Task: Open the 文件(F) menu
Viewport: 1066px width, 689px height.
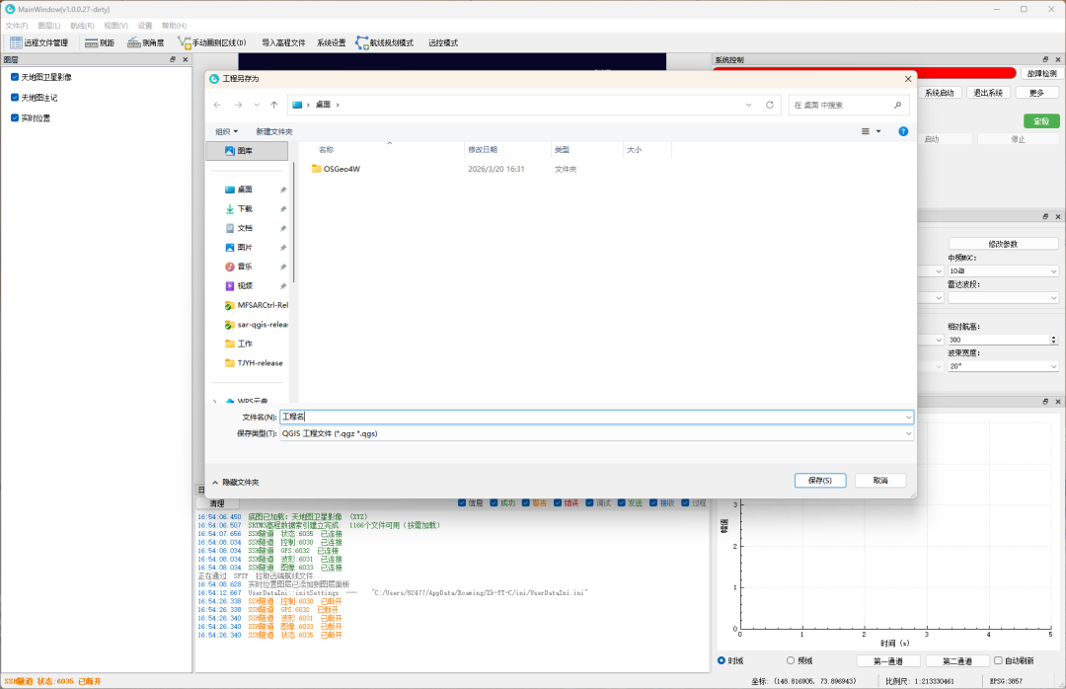Action: point(17,26)
